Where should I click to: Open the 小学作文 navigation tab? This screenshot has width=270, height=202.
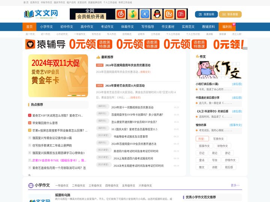coord(46,27)
